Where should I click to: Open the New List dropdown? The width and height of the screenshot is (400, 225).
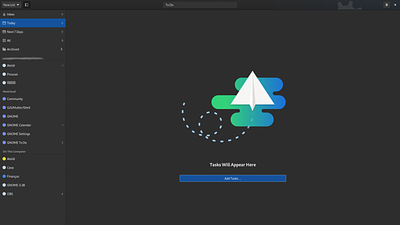11,4
